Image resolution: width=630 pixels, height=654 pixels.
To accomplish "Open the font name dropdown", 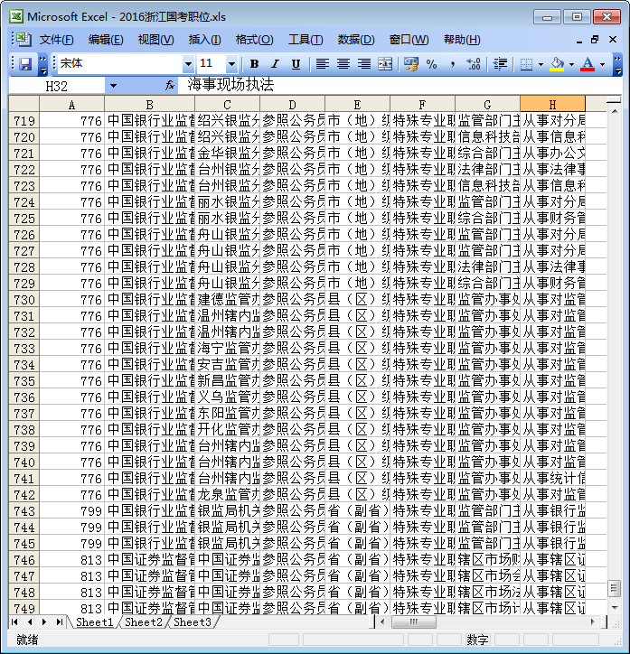I will [188, 64].
